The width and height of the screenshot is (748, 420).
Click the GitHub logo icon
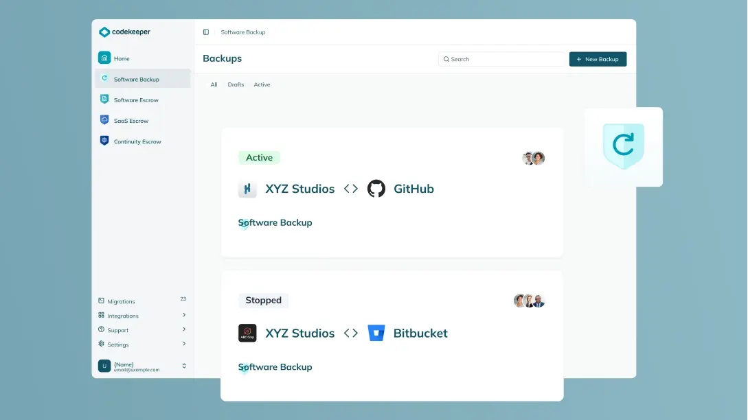pos(376,189)
